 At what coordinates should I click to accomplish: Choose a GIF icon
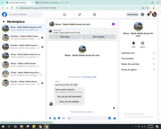click(x=64, y=118)
